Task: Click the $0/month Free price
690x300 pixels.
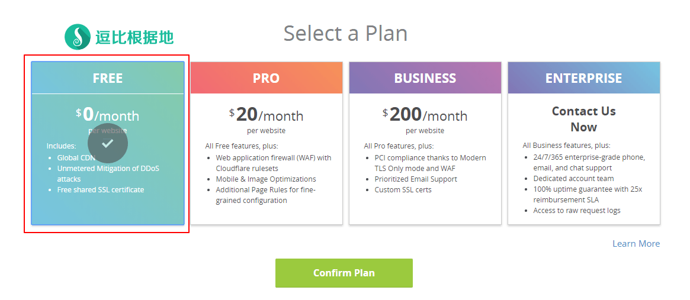Action: click(108, 115)
